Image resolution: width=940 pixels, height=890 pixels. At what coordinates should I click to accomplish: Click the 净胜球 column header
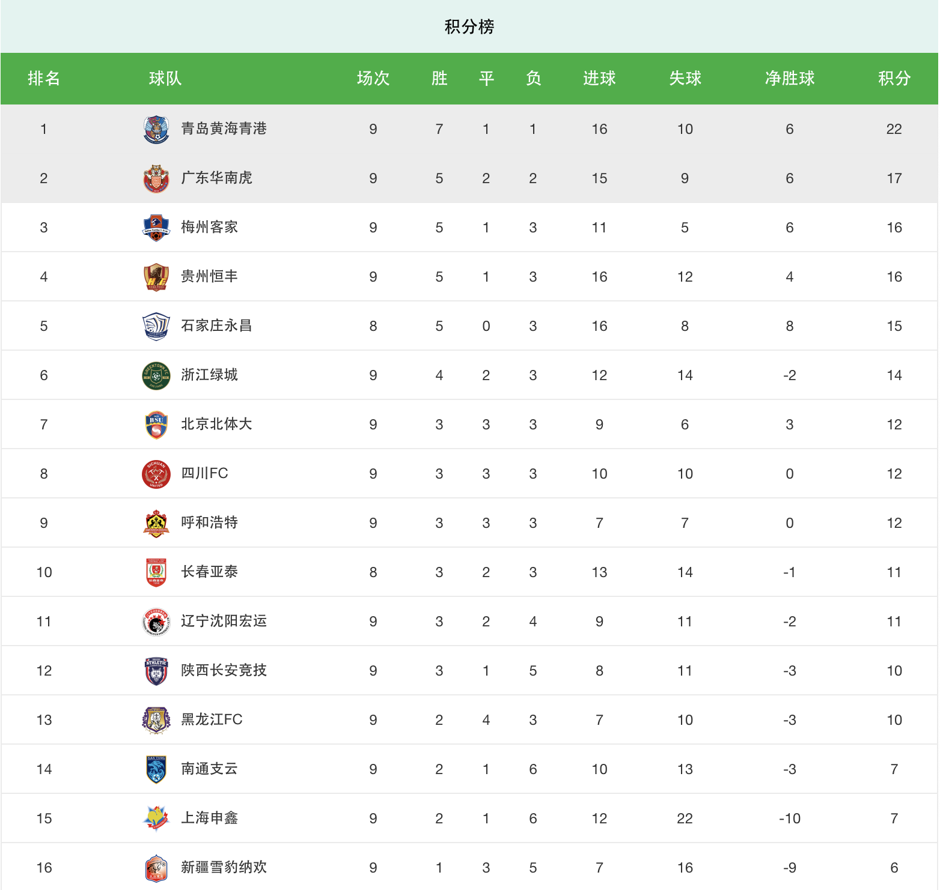[789, 79]
